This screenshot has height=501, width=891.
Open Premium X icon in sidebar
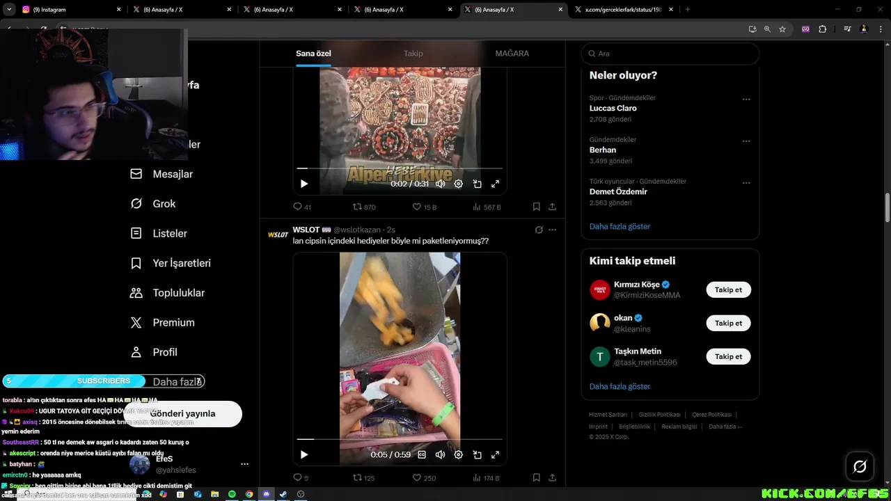pyautogui.click(x=136, y=323)
